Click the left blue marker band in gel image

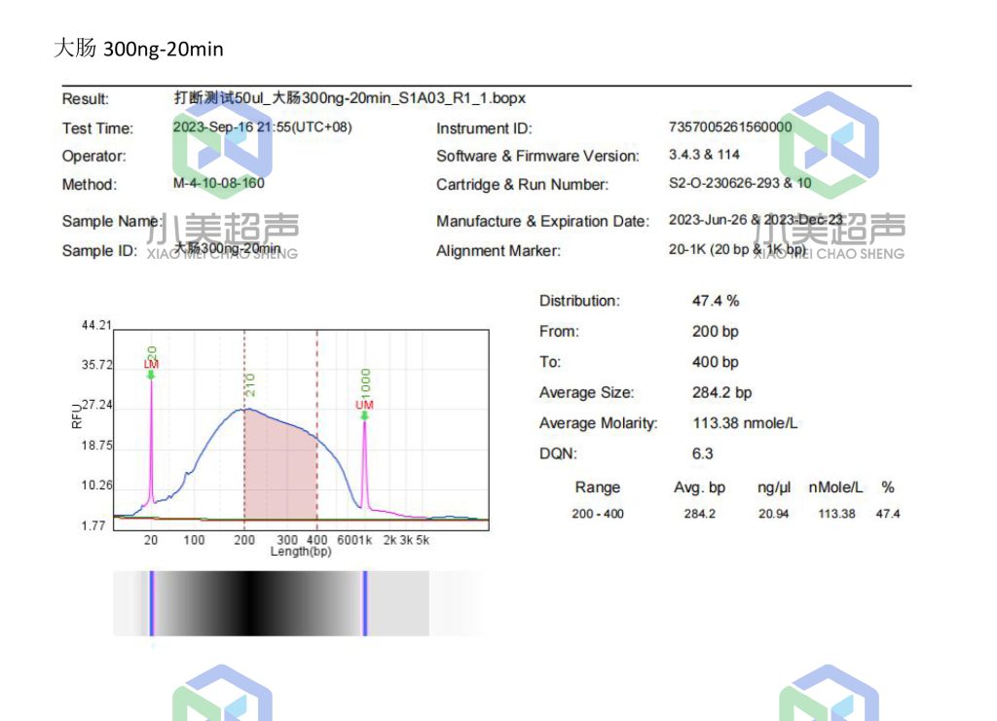click(151, 603)
